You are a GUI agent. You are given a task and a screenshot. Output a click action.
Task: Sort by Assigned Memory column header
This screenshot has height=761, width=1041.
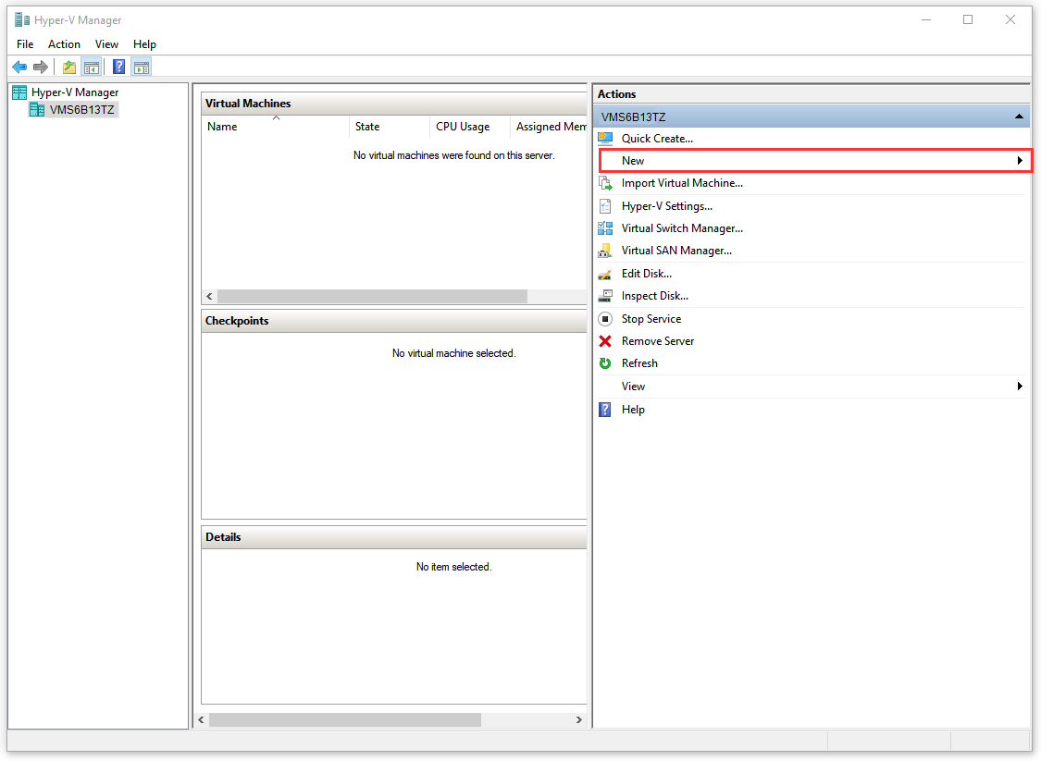pos(549,126)
